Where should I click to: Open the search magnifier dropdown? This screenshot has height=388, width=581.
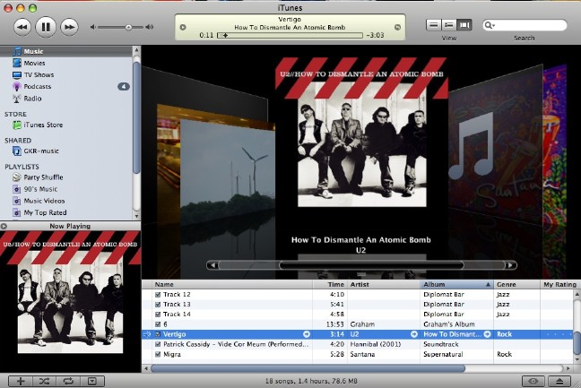490,25
